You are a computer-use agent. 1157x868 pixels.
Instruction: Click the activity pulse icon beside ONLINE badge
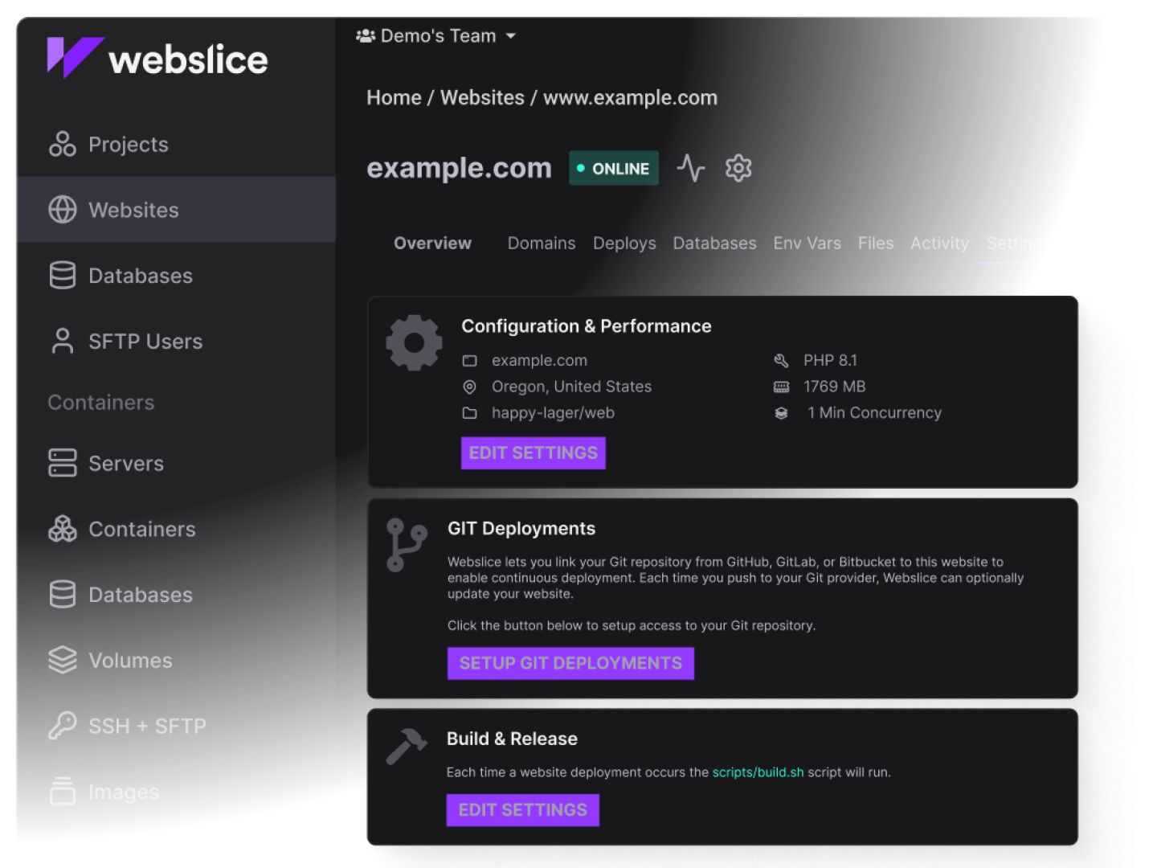click(690, 168)
